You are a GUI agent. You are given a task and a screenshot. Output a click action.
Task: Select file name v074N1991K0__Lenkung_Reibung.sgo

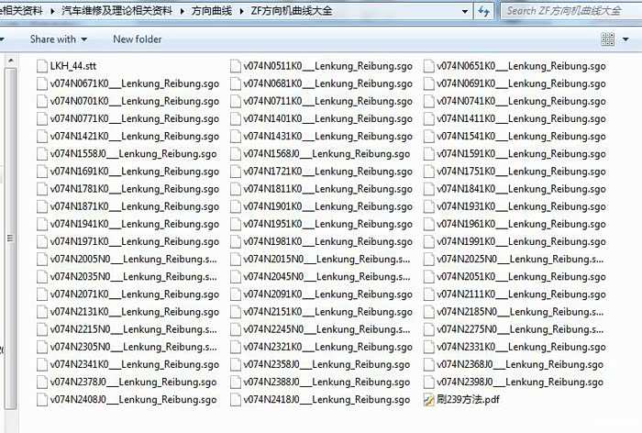click(x=521, y=242)
